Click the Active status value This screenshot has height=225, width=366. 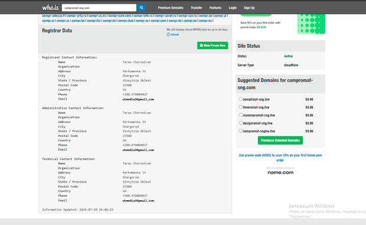(288, 56)
